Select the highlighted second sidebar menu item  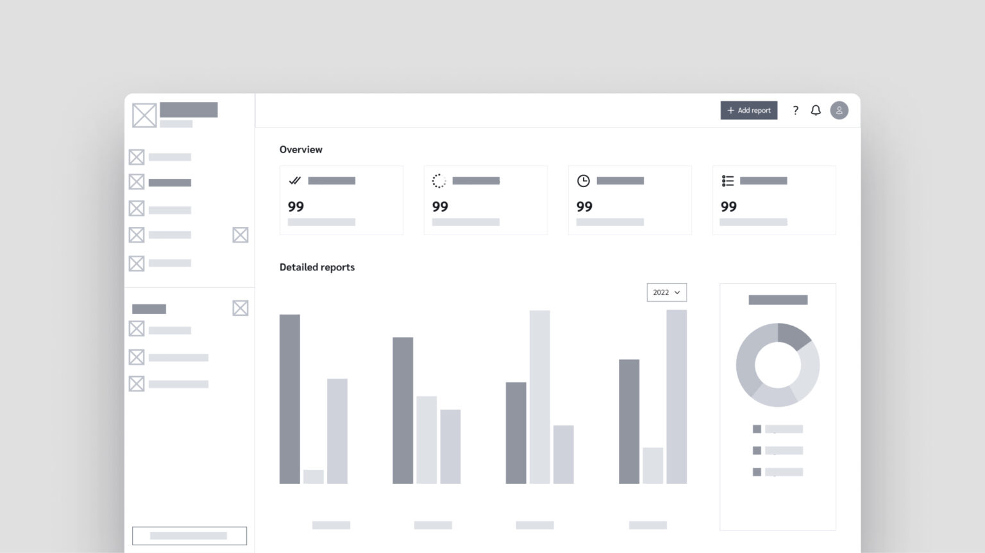(160, 182)
